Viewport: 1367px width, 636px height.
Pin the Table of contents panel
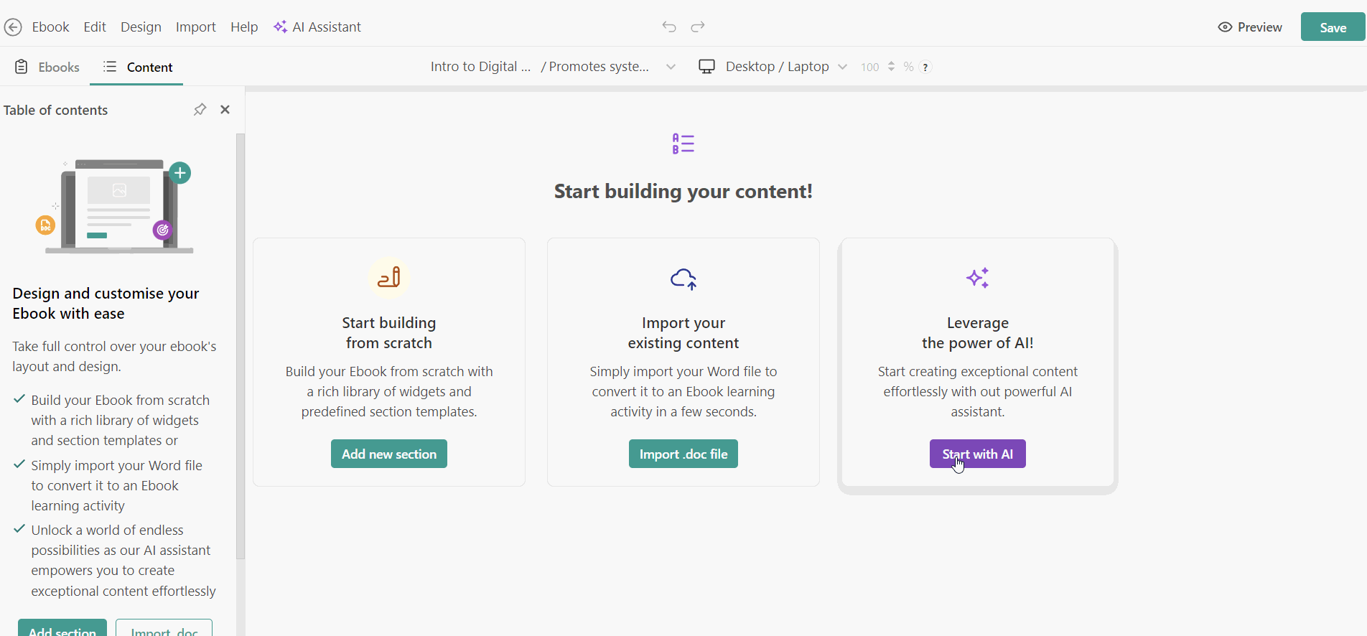200,109
